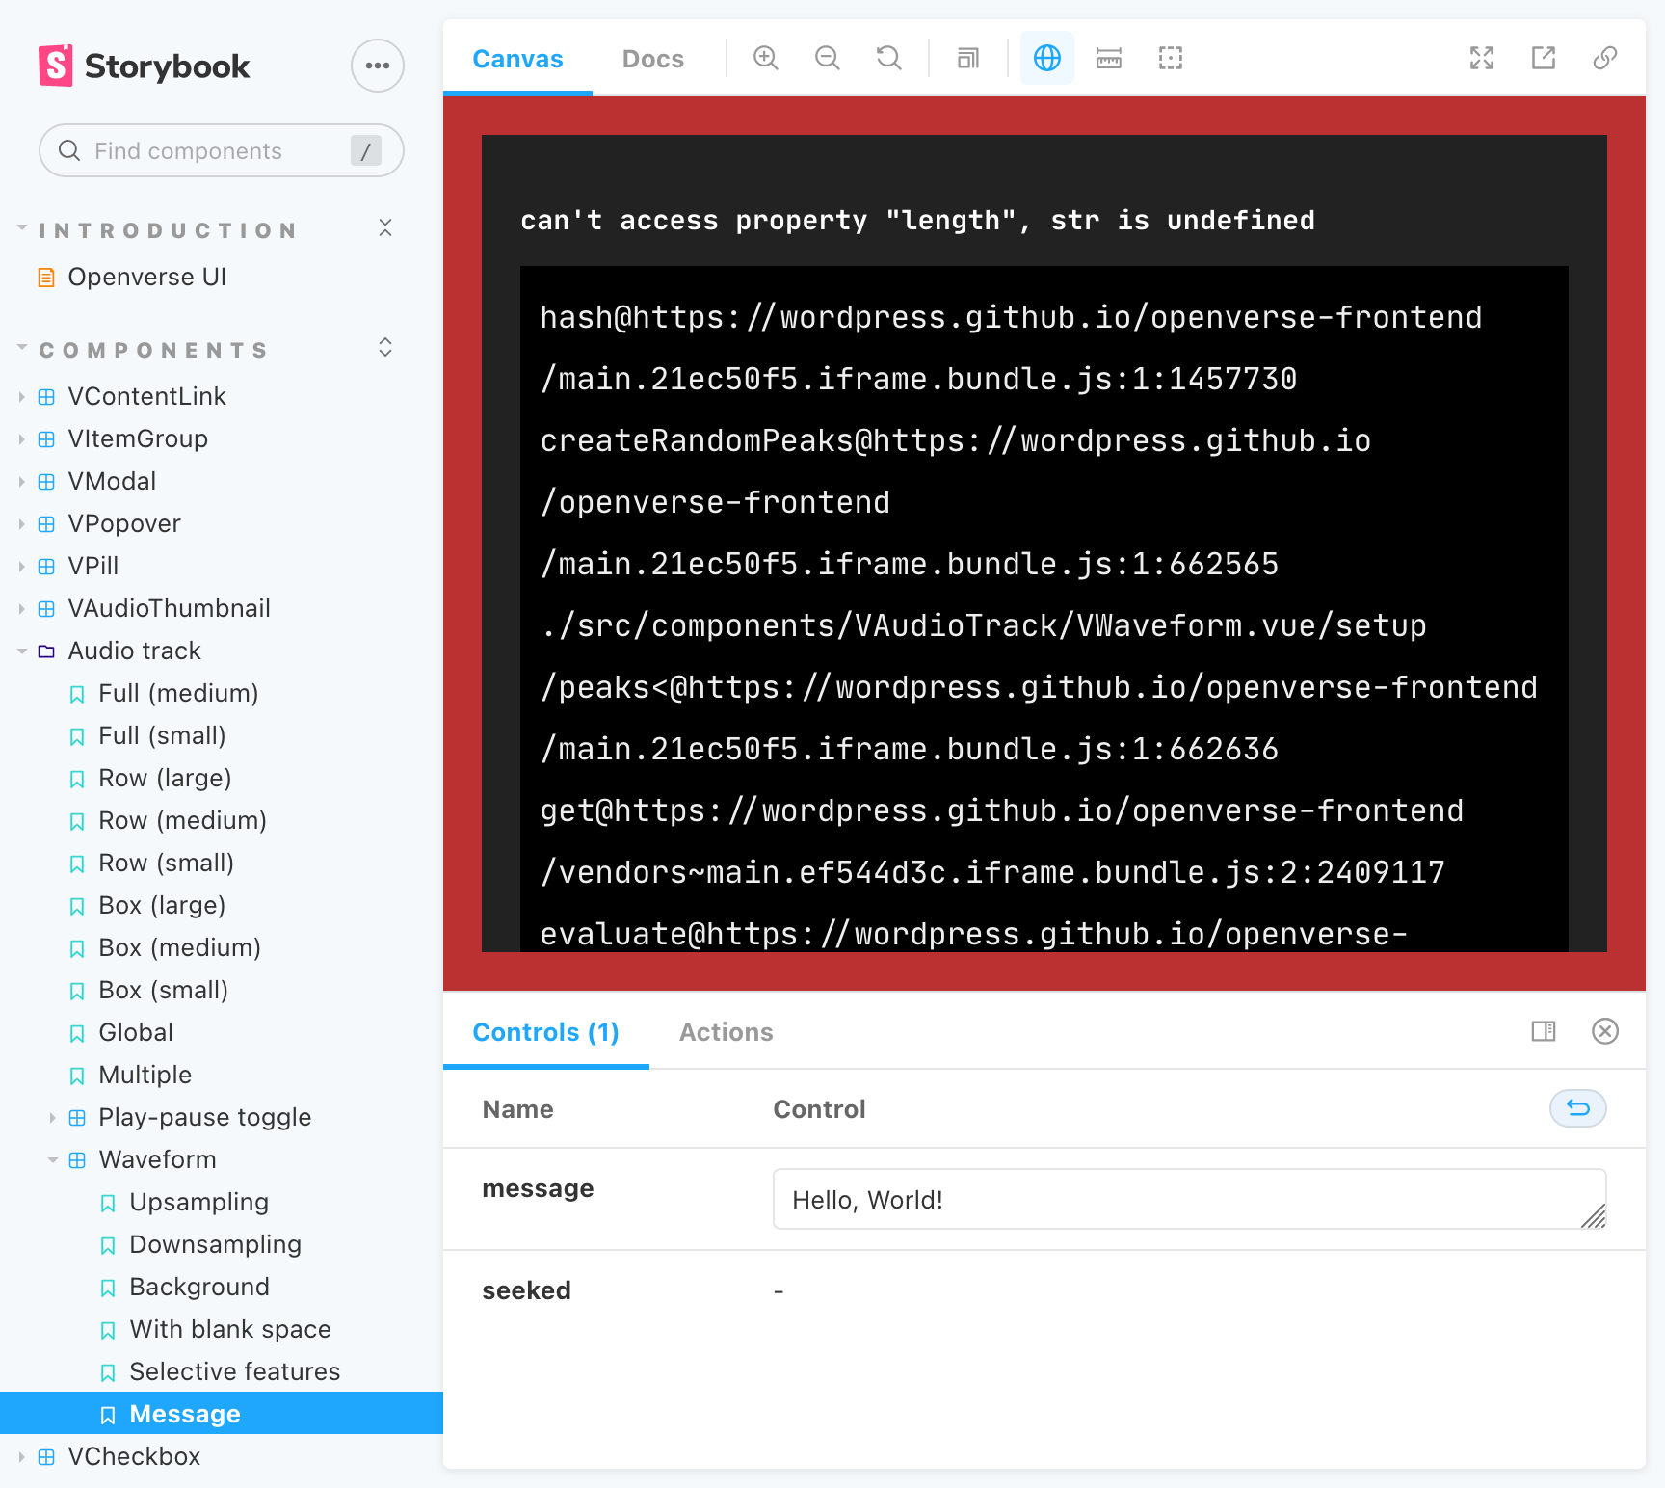Go full screen with expand icon
Viewport: 1665px width, 1488px height.
click(x=1482, y=58)
